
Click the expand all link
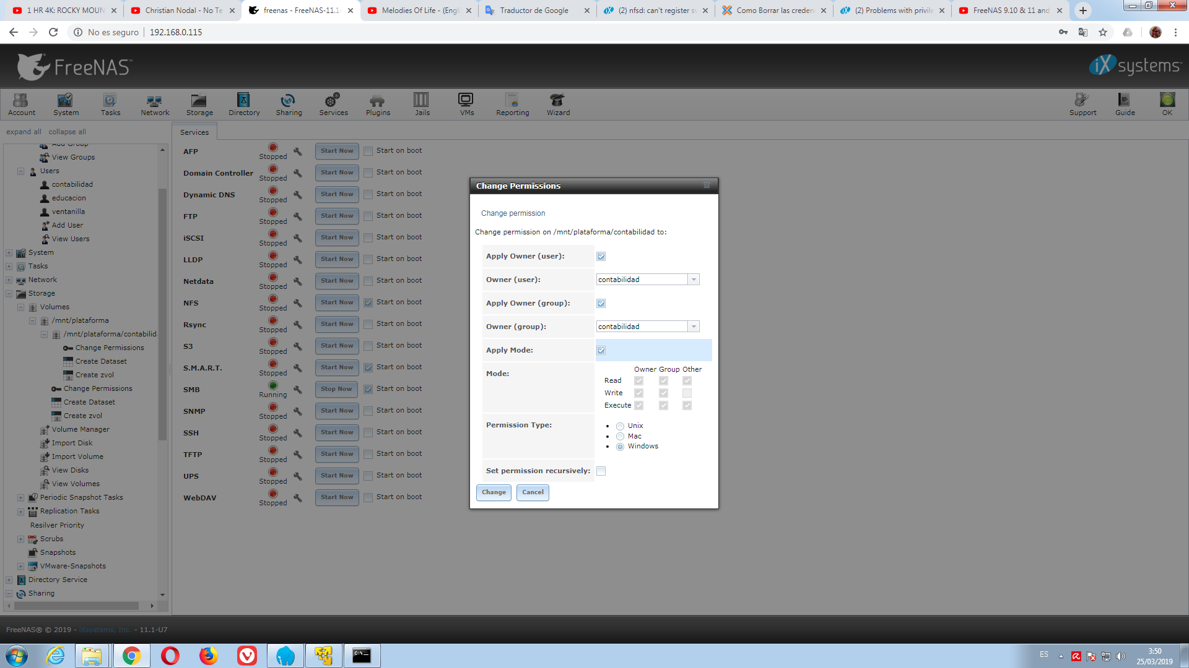click(x=24, y=132)
